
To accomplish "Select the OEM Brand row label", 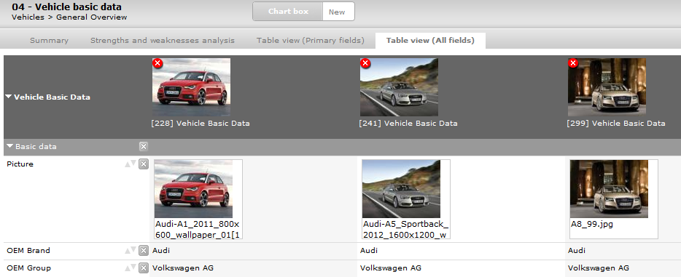I will tap(28, 251).
